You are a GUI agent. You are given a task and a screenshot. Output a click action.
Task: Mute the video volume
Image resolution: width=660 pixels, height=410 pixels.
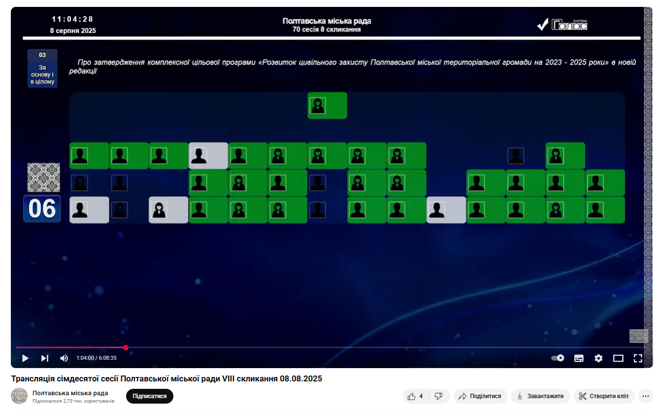tap(64, 358)
